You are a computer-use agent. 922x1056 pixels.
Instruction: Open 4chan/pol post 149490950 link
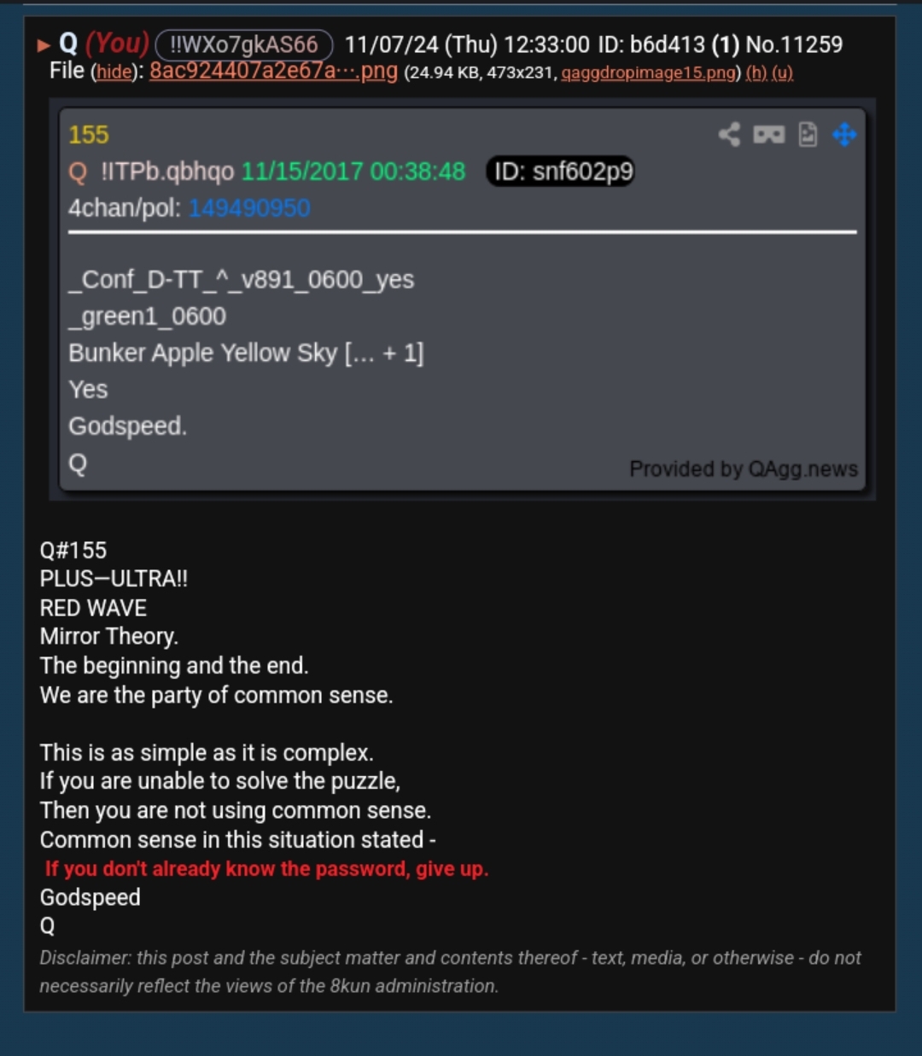[x=249, y=208]
